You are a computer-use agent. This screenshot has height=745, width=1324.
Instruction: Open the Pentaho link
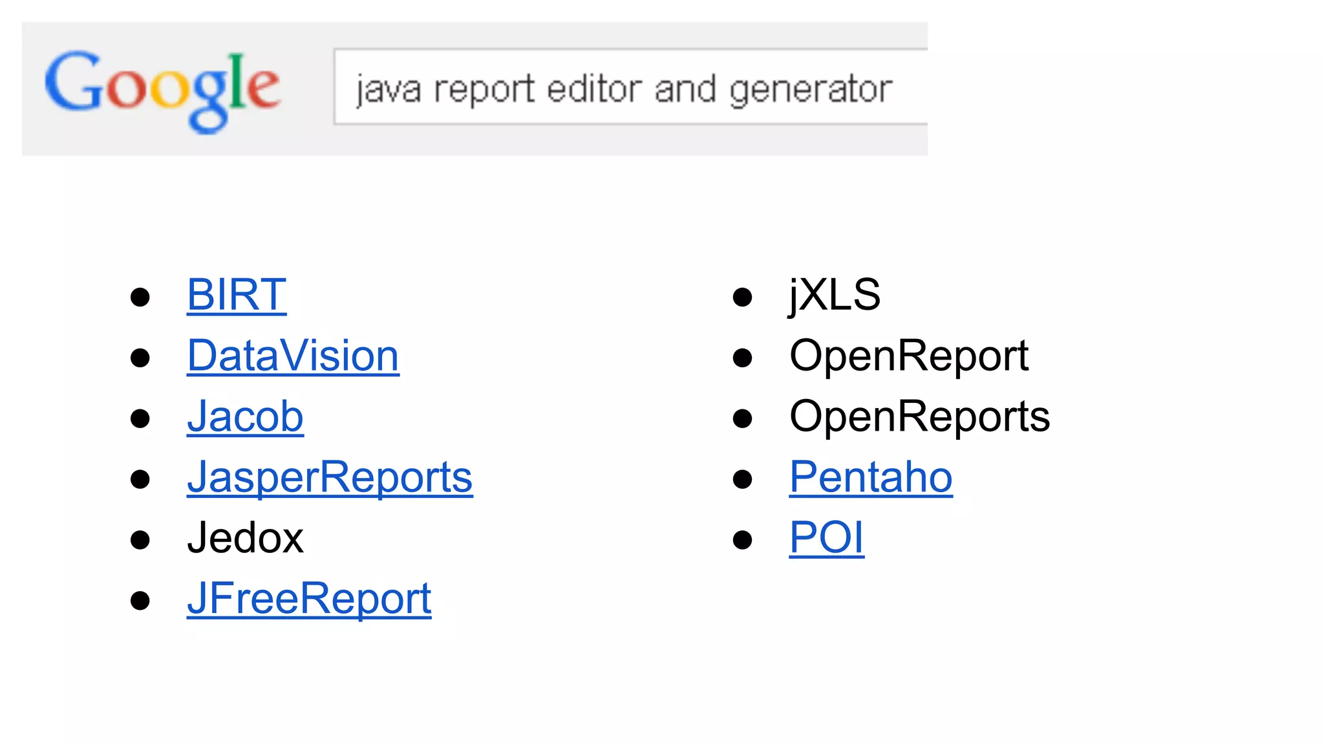[870, 477]
